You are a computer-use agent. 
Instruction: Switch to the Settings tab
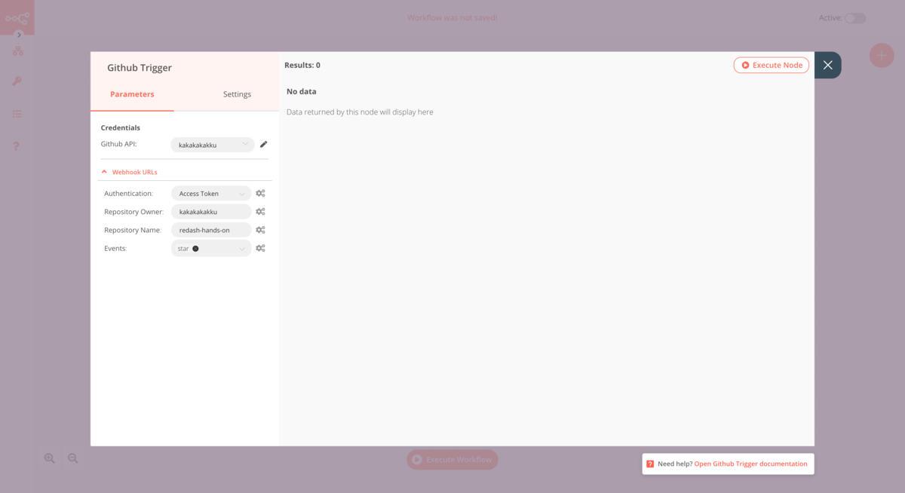pos(237,94)
